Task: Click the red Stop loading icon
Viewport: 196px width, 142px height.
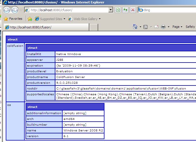Action: pyautogui.click(x=133, y=10)
